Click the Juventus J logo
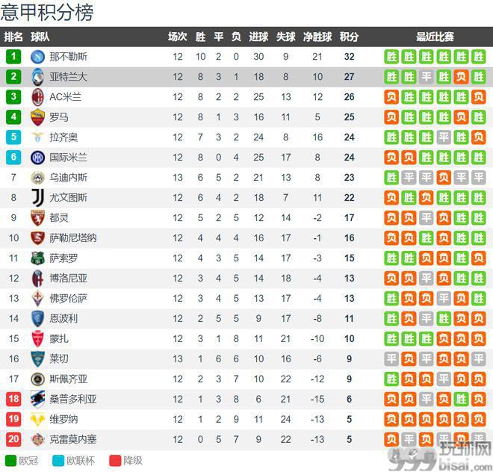Screen dimensions: 493x472 [38, 197]
